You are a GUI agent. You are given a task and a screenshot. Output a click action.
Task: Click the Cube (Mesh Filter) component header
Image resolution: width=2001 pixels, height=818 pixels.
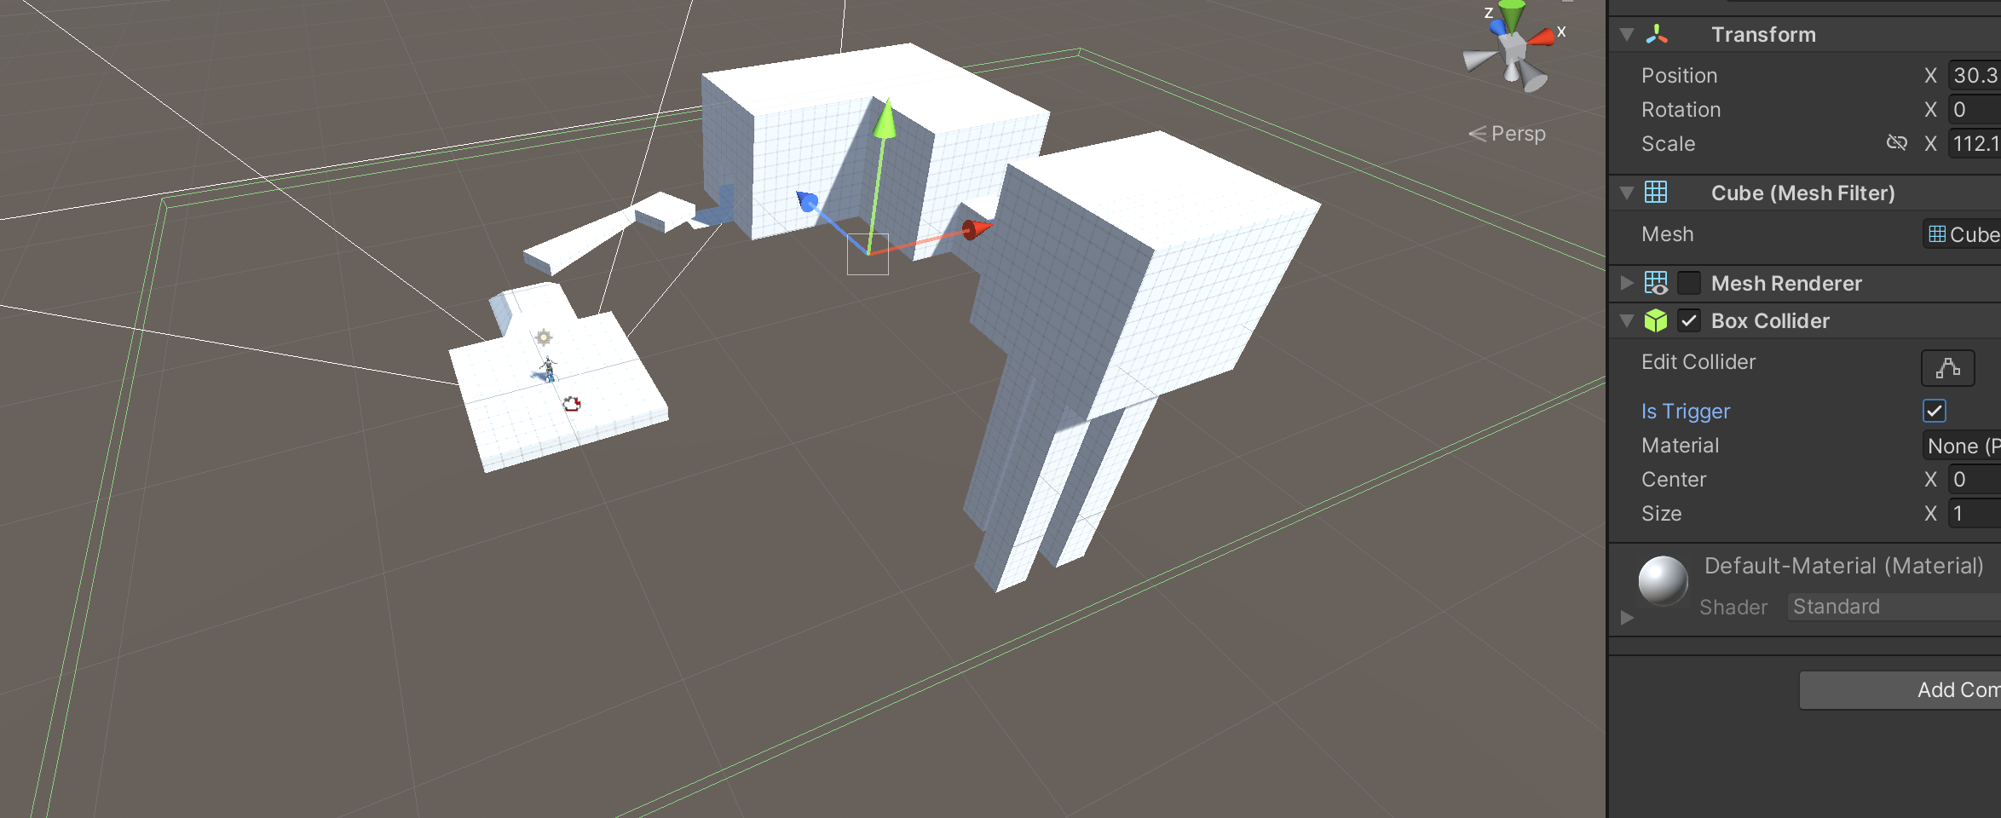point(1802,193)
